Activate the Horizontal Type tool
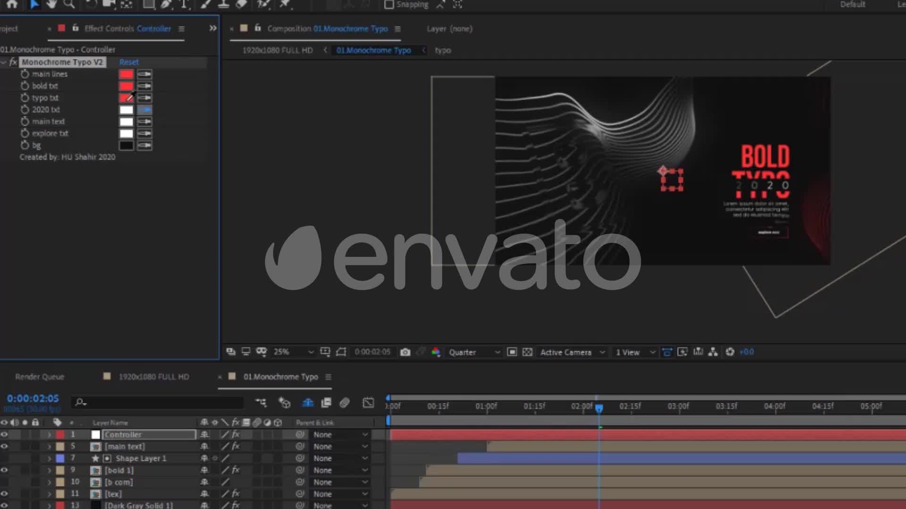 click(x=184, y=4)
